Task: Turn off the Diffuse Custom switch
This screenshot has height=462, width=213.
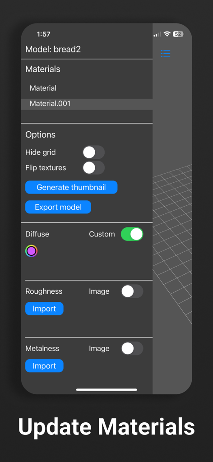Action: (132, 234)
